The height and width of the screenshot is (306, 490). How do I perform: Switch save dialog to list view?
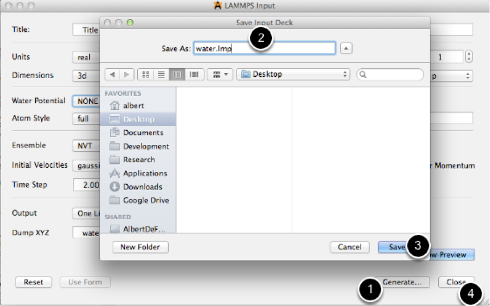pos(161,75)
